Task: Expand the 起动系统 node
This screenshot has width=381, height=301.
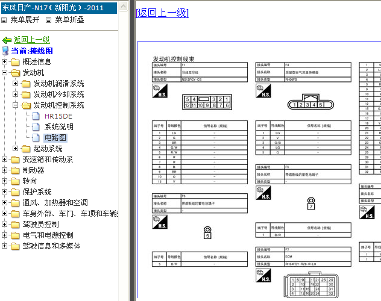Action: coord(15,148)
